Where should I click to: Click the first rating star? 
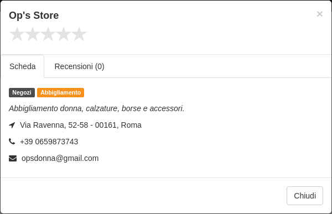[x=17, y=34]
